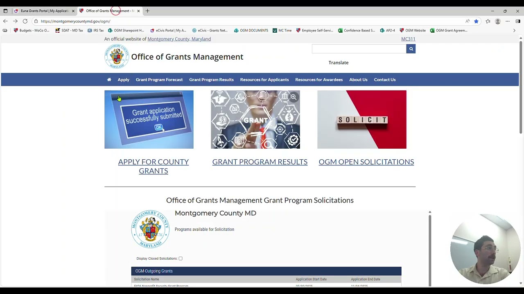Open GRANT PROGRAM RESULTS heading link
The height and width of the screenshot is (294, 524).
click(x=260, y=162)
